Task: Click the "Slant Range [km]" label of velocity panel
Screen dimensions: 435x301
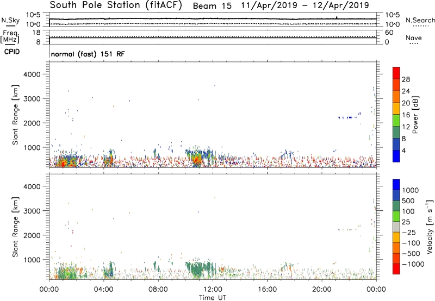Action: pyautogui.click(x=15, y=227)
